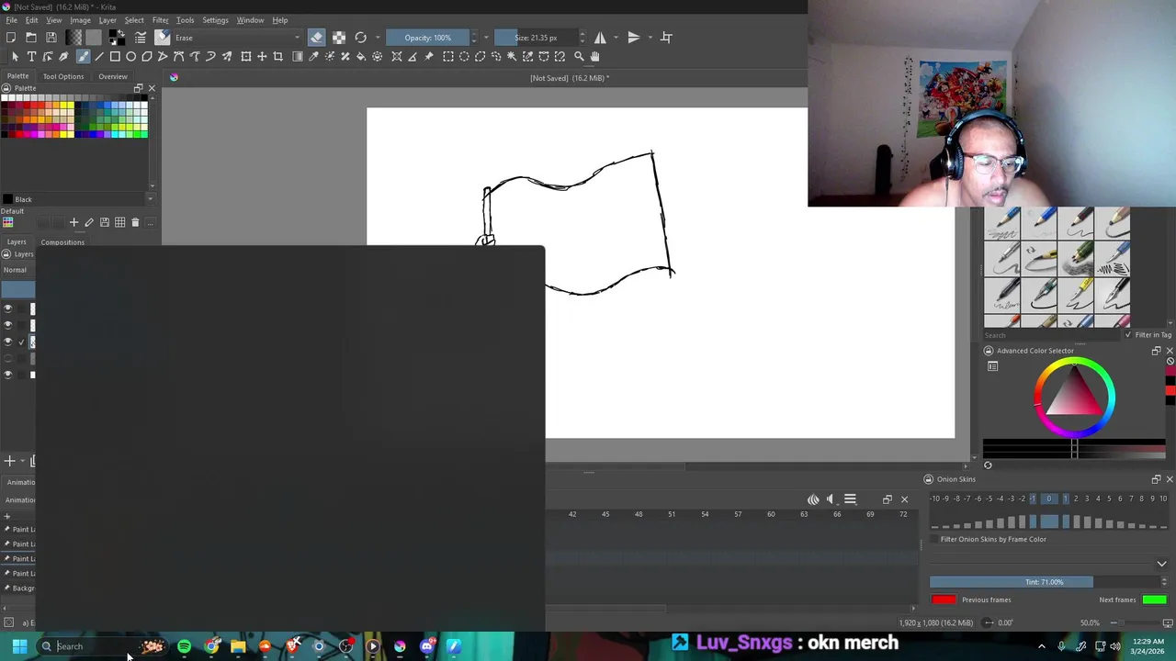Open the Filter menu

pos(160,20)
